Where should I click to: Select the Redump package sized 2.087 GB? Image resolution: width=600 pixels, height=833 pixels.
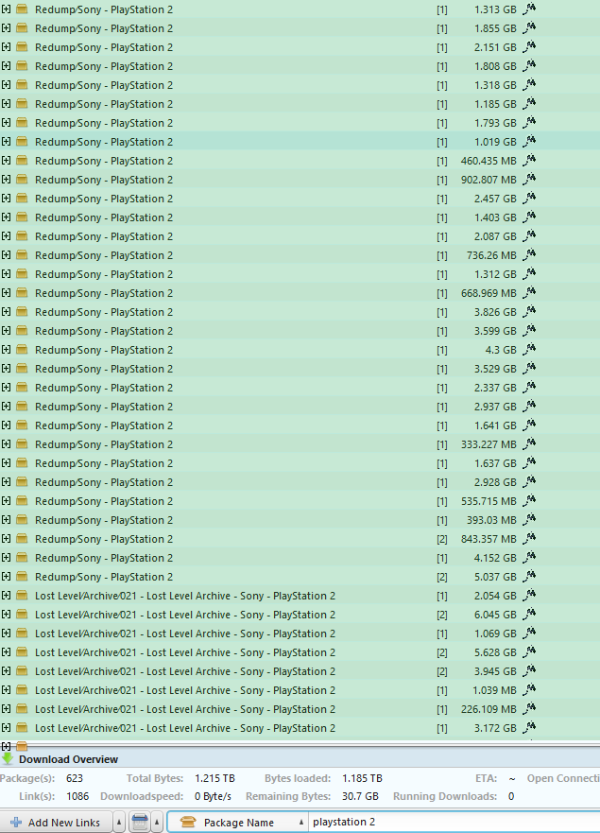300,235
